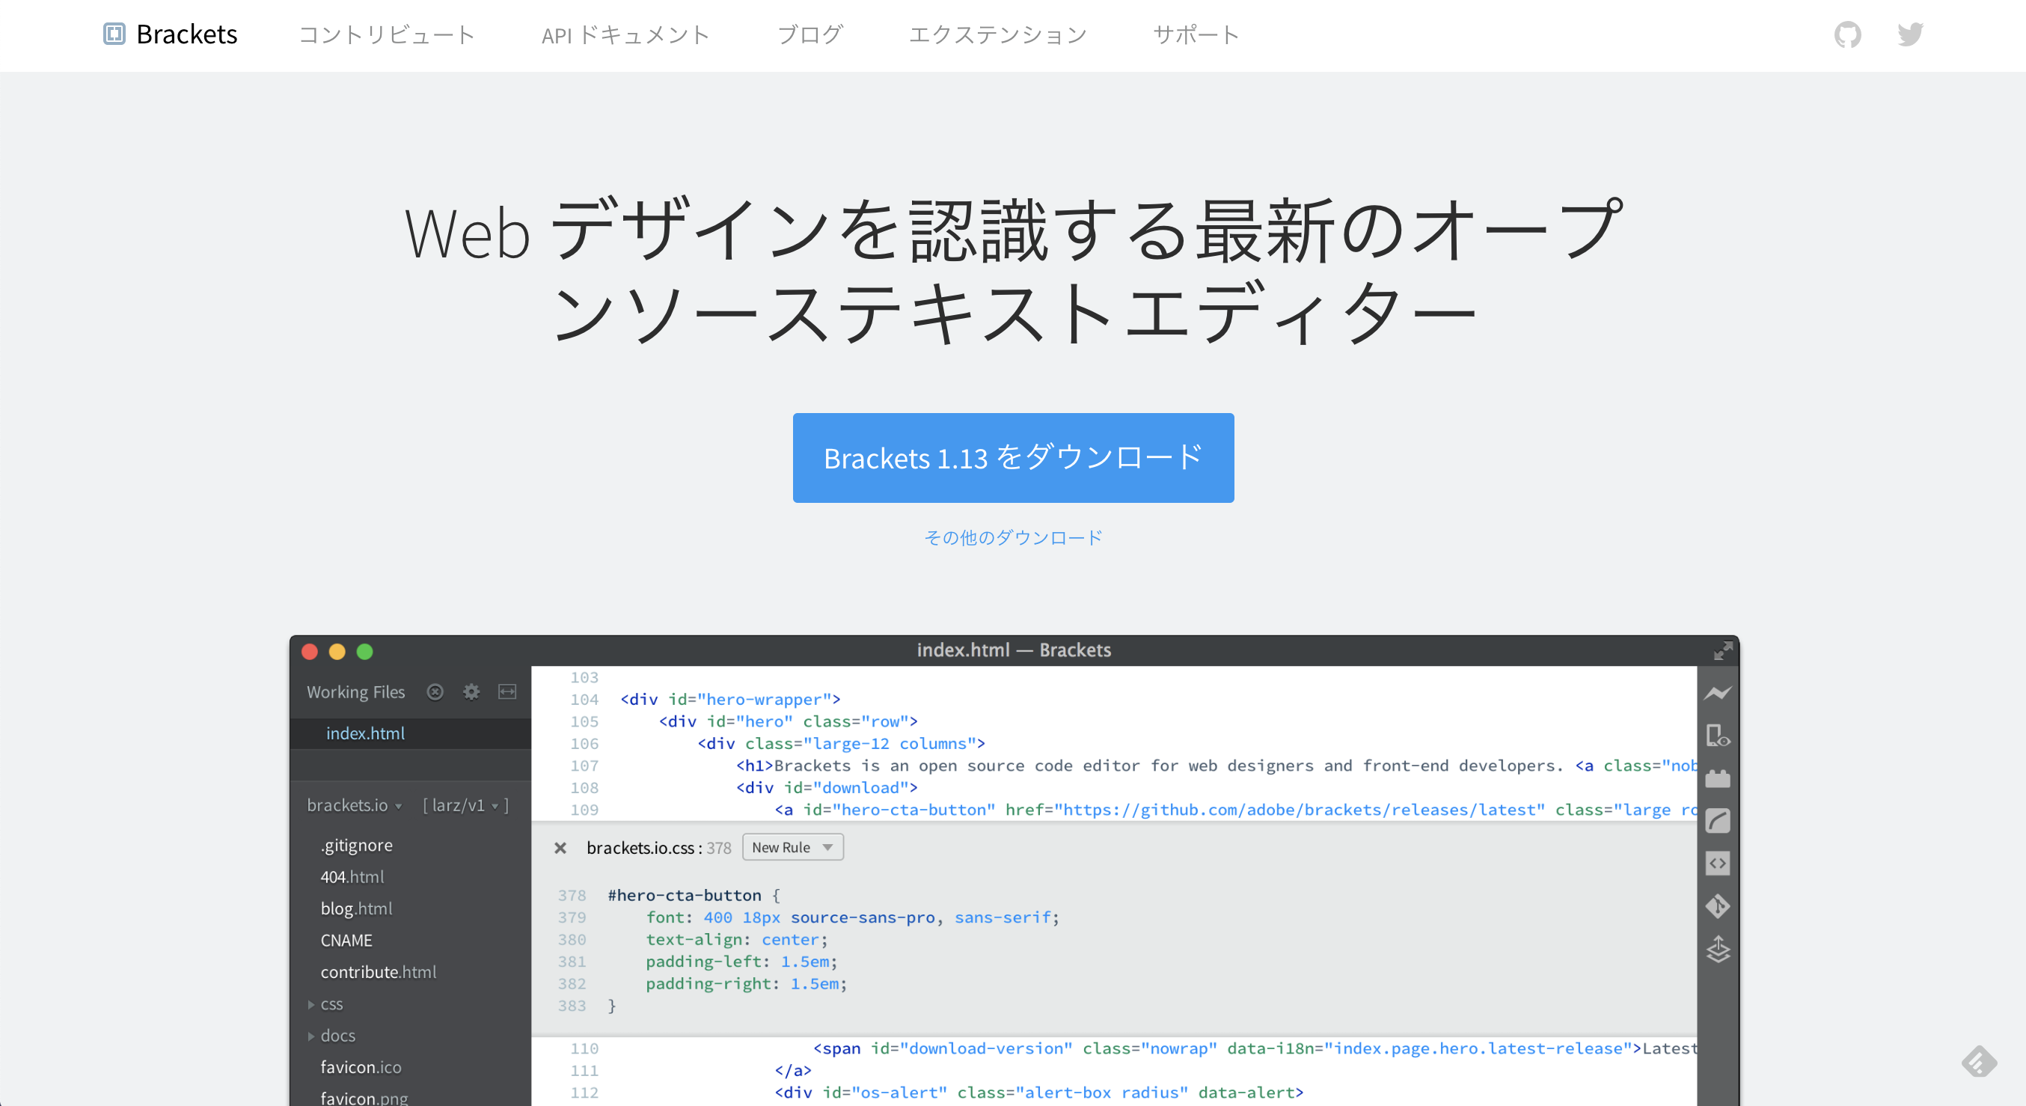
Task: Open the ブログ nav item
Action: click(x=810, y=34)
